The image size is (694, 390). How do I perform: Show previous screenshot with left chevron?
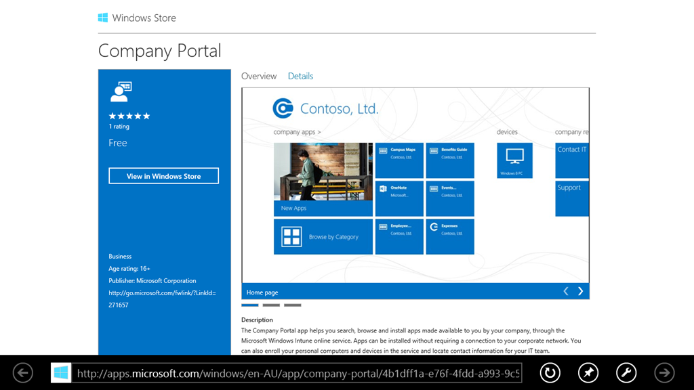pyautogui.click(x=566, y=291)
